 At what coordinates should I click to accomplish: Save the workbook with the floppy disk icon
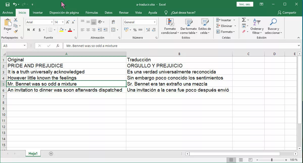tap(8, 4)
